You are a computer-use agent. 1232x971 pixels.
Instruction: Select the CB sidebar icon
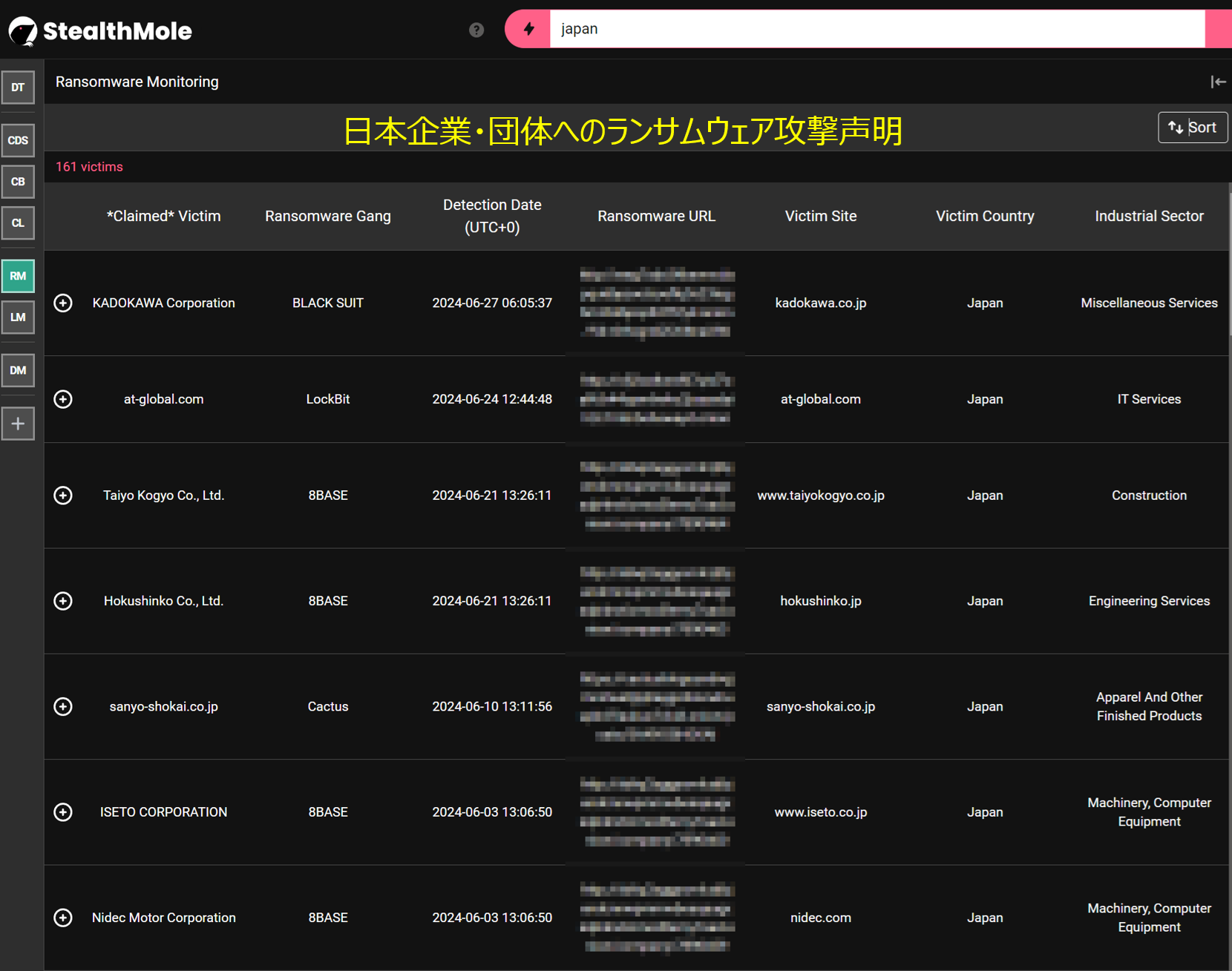click(18, 182)
